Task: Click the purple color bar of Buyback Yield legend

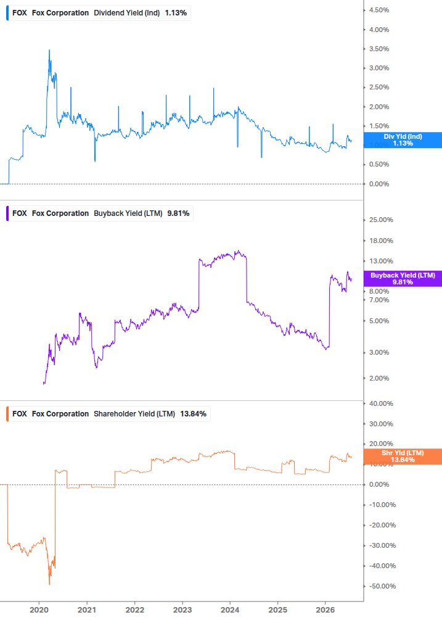Action: pos(7,213)
